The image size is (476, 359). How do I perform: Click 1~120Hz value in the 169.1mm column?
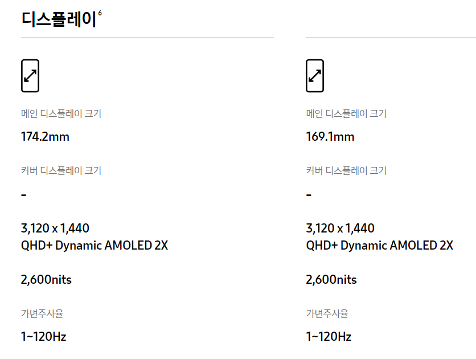coord(329,337)
